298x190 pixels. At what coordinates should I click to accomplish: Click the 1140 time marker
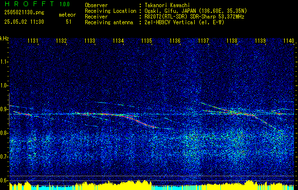[289, 40]
